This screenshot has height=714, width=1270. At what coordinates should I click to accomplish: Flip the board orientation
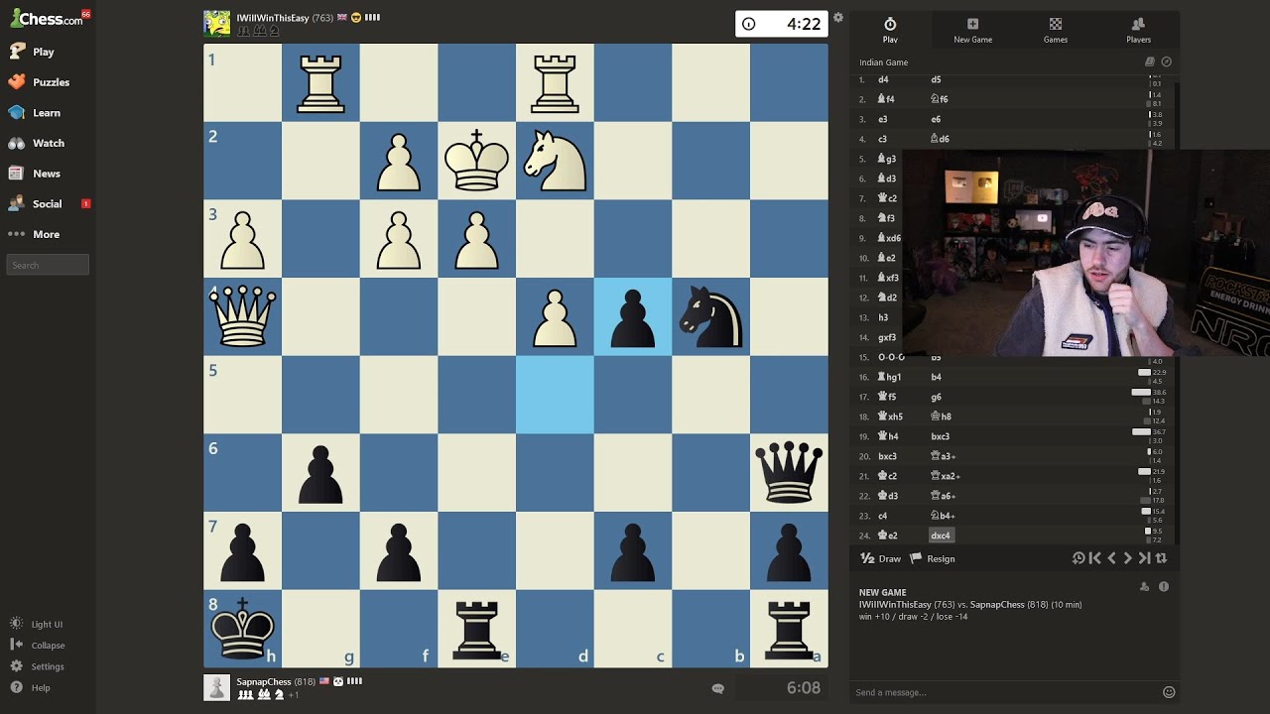pos(1161,558)
